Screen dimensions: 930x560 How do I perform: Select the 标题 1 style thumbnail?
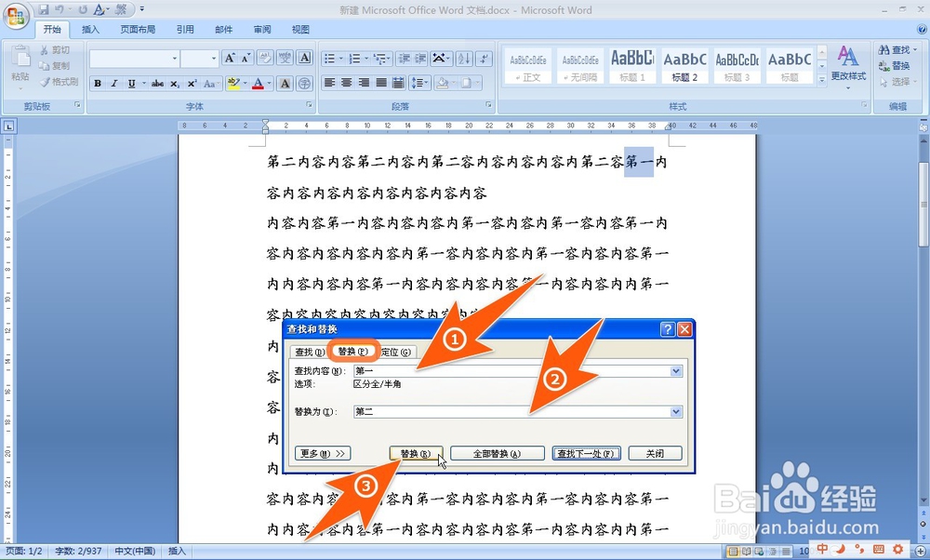632,65
